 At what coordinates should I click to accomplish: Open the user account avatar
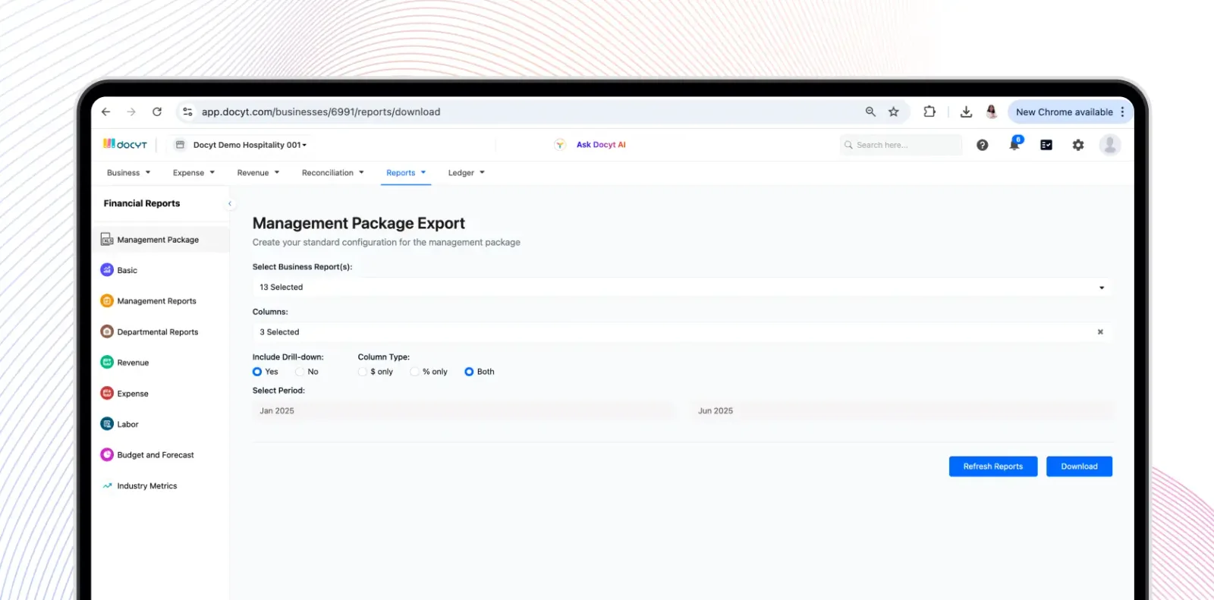tap(1110, 145)
